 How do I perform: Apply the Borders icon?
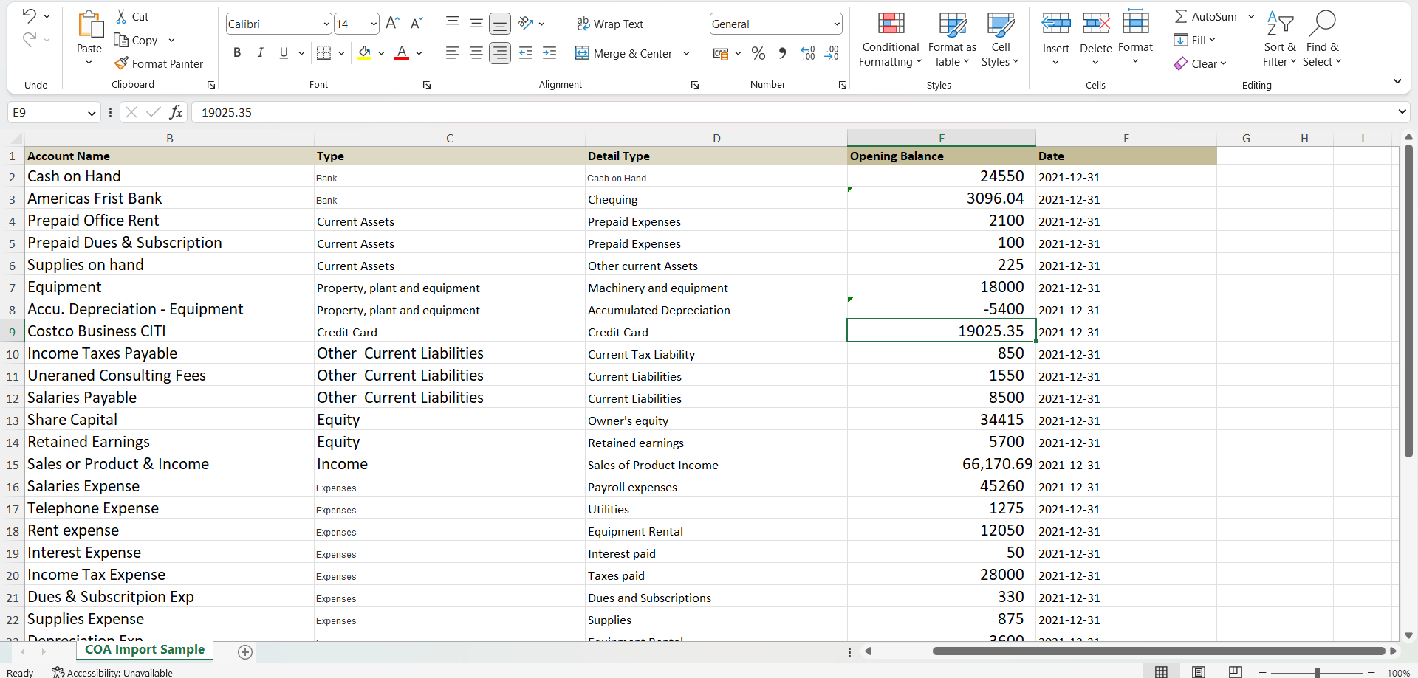[x=323, y=52]
